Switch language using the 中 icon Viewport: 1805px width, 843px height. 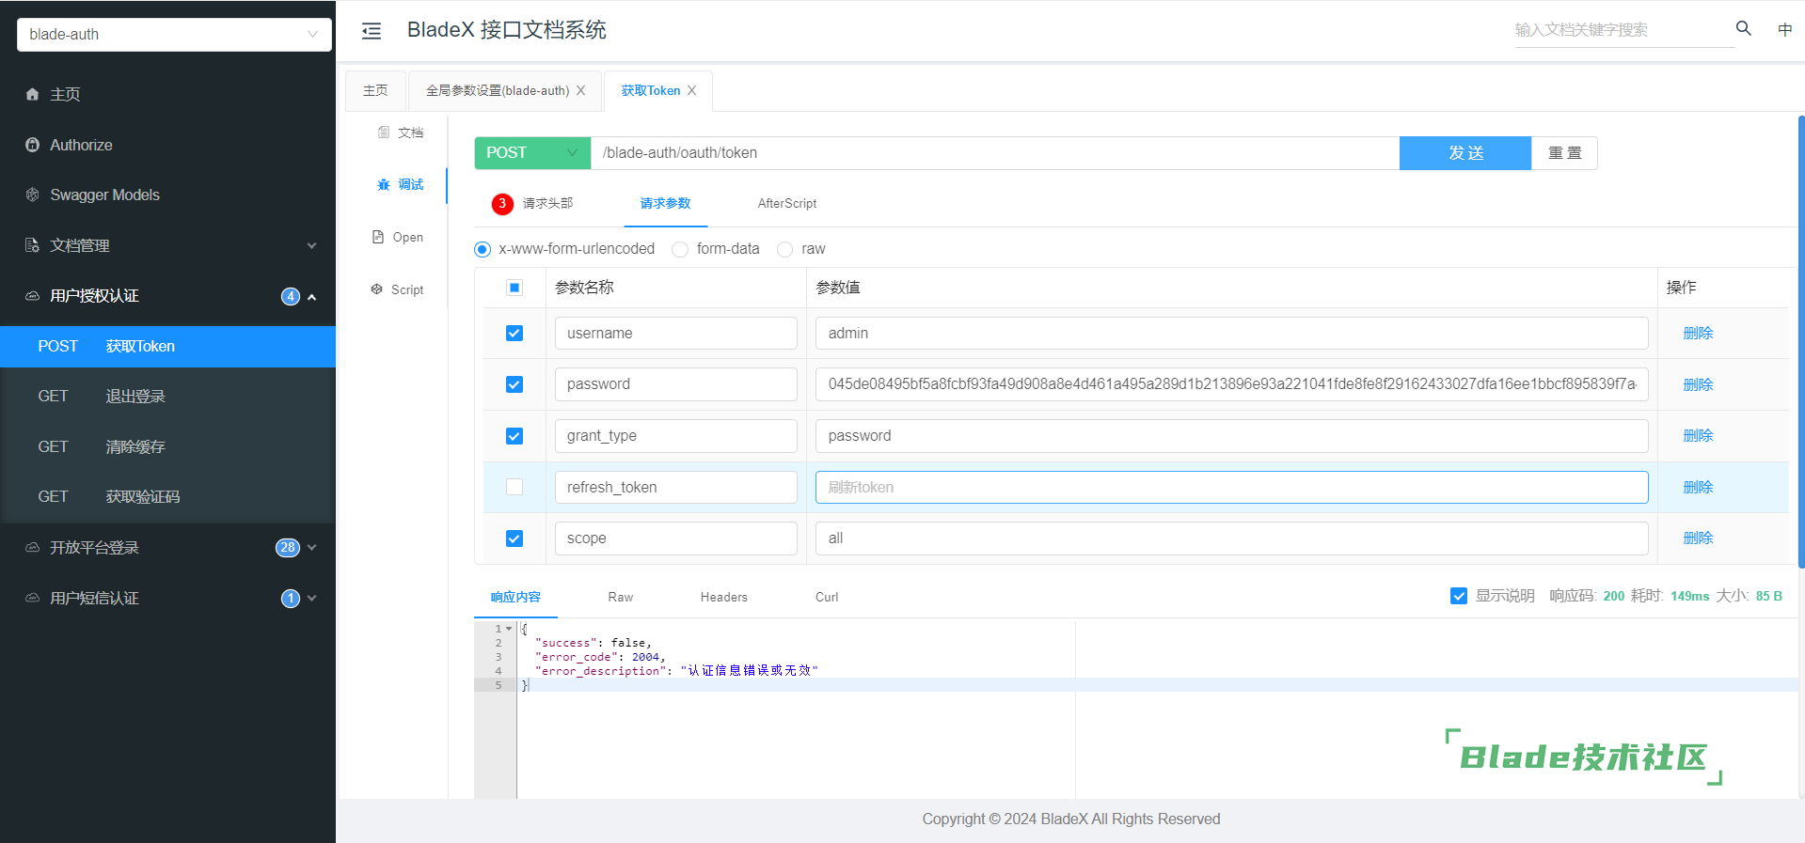click(x=1784, y=29)
